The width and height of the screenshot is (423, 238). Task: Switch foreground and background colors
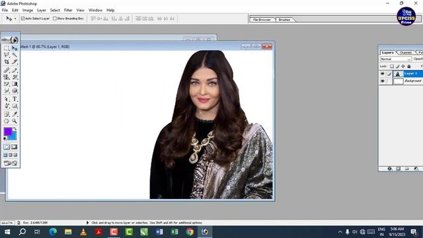tap(15, 129)
